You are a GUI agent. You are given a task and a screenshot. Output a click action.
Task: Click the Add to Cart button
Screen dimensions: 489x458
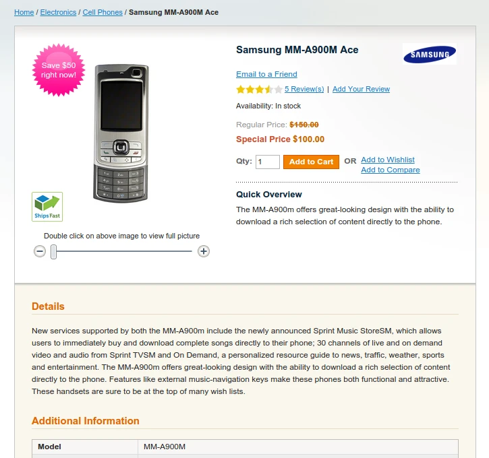[311, 162]
